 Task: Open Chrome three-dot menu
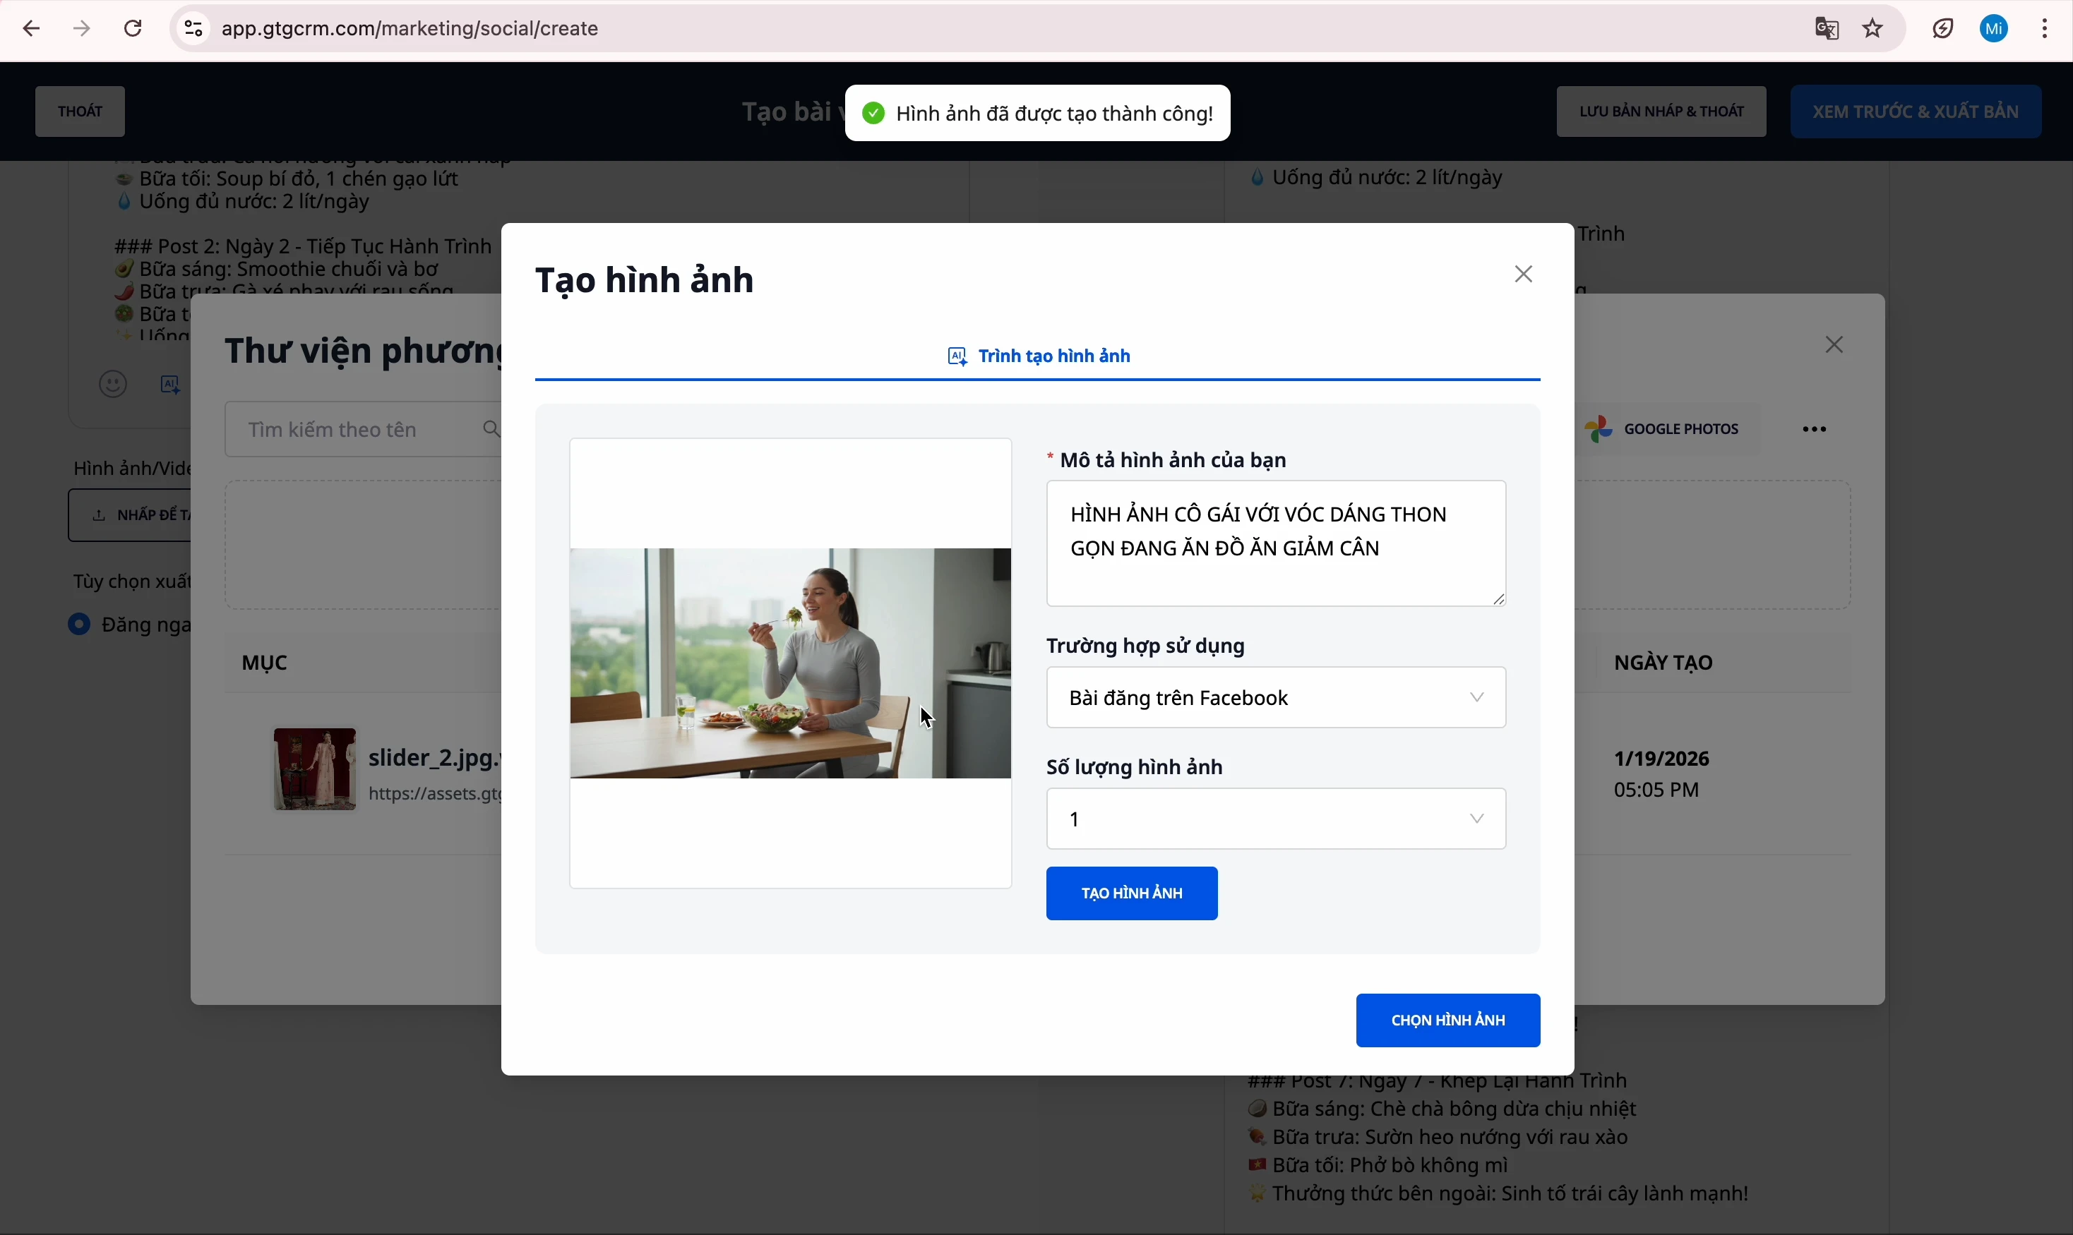[2045, 29]
